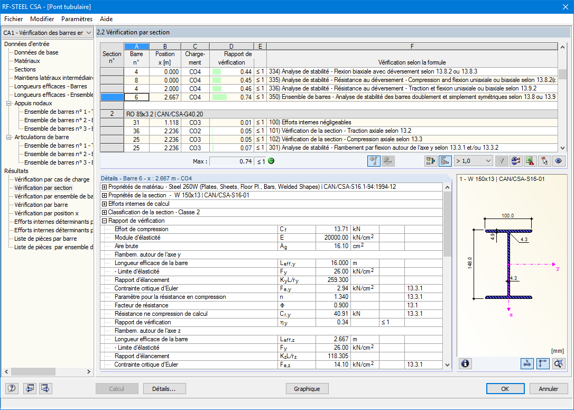The image size is (574, 410).
Task: Click the Barre cell containing 6
Action: click(136, 97)
